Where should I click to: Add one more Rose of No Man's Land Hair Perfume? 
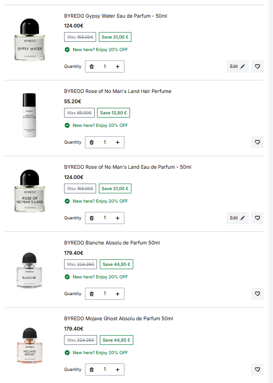tap(117, 142)
